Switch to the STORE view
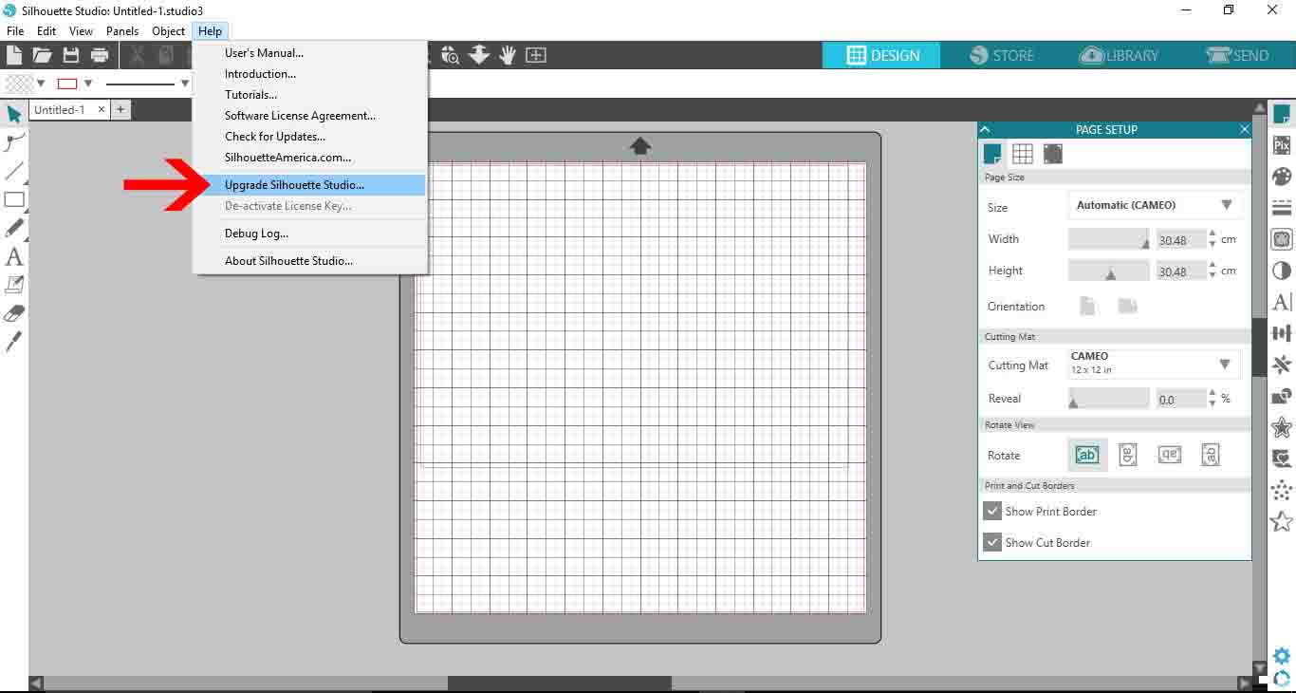Image resolution: width=1296 pixels, height=693 pixels. pos(1002,55)
